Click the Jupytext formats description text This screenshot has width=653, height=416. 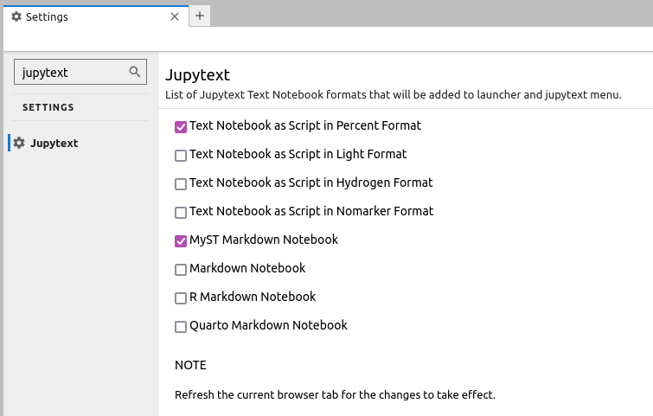[x=394, y=94]
